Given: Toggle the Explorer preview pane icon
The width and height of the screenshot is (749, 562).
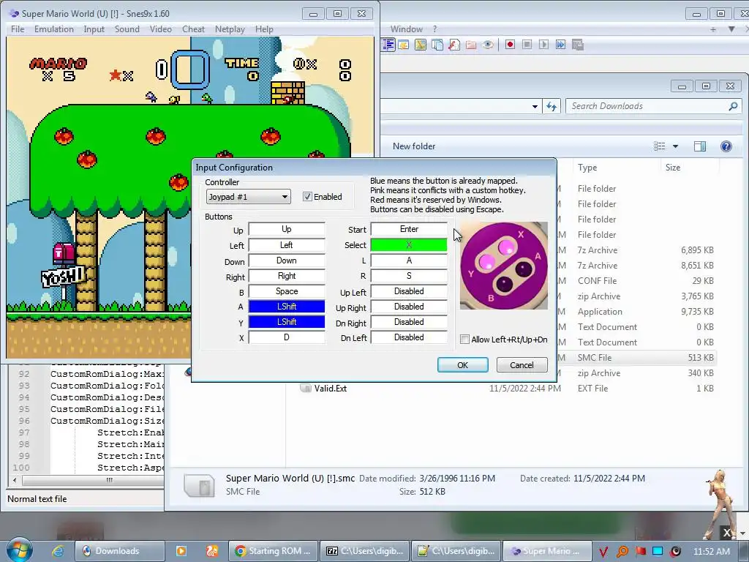Looking at the screenshot, I should coord(700,146).
